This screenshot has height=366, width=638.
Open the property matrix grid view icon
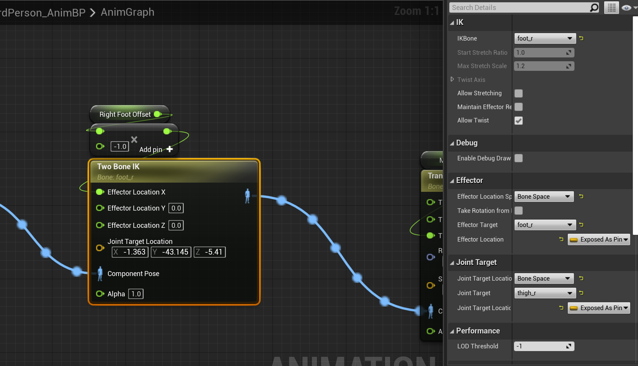tap(612, 8)
